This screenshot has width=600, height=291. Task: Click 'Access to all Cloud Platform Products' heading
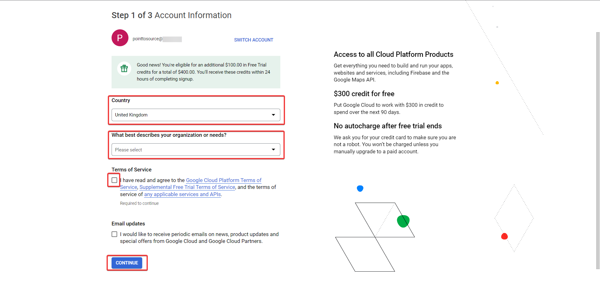(x=393, y=54)
